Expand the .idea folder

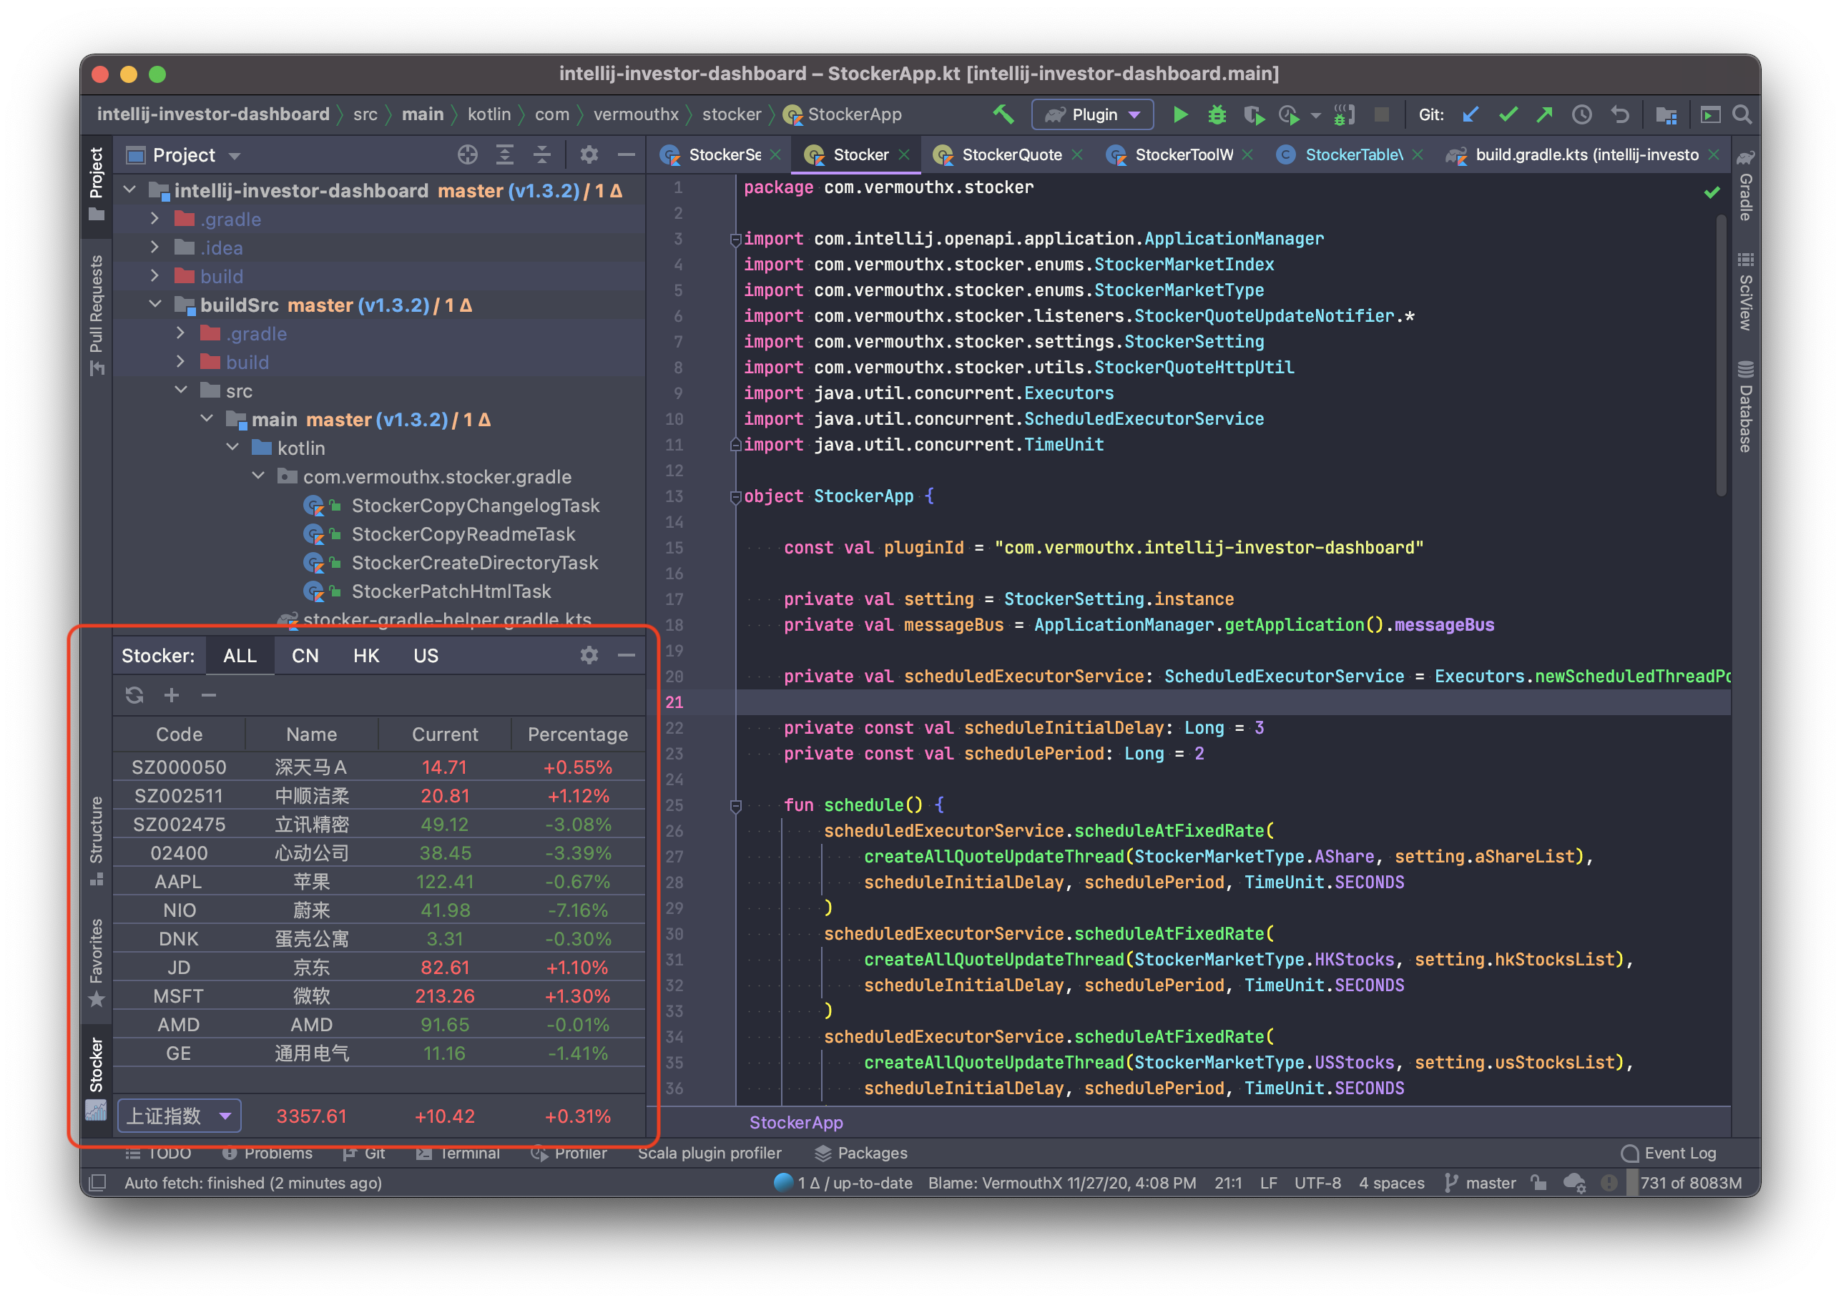[155, 248]
